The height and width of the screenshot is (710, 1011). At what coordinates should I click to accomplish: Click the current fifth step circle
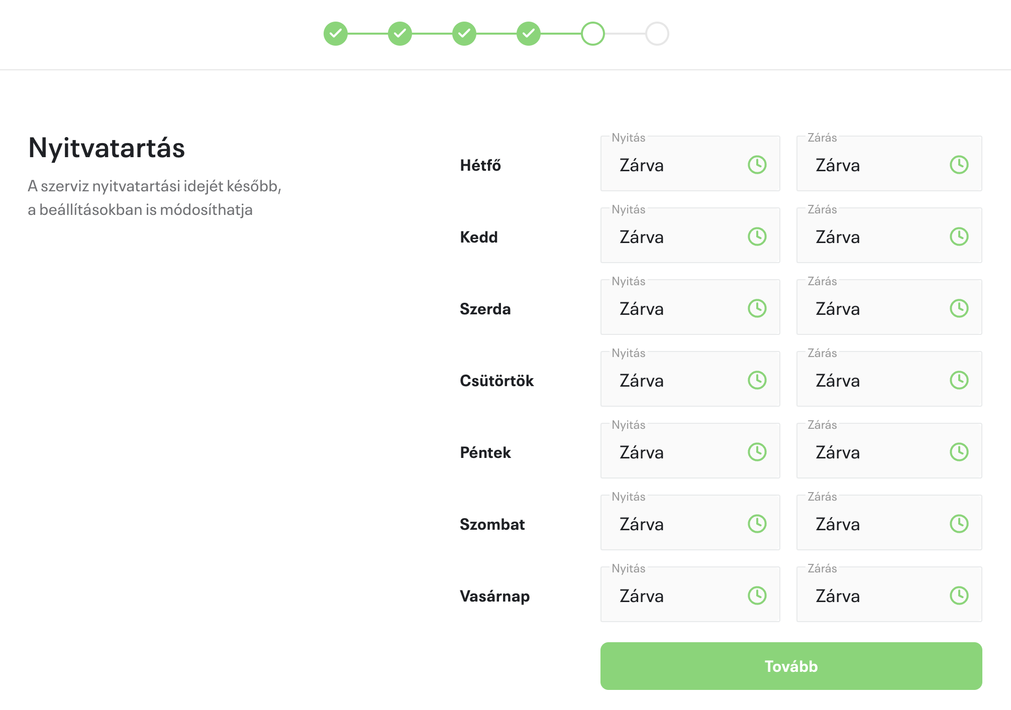pos(593,34)
